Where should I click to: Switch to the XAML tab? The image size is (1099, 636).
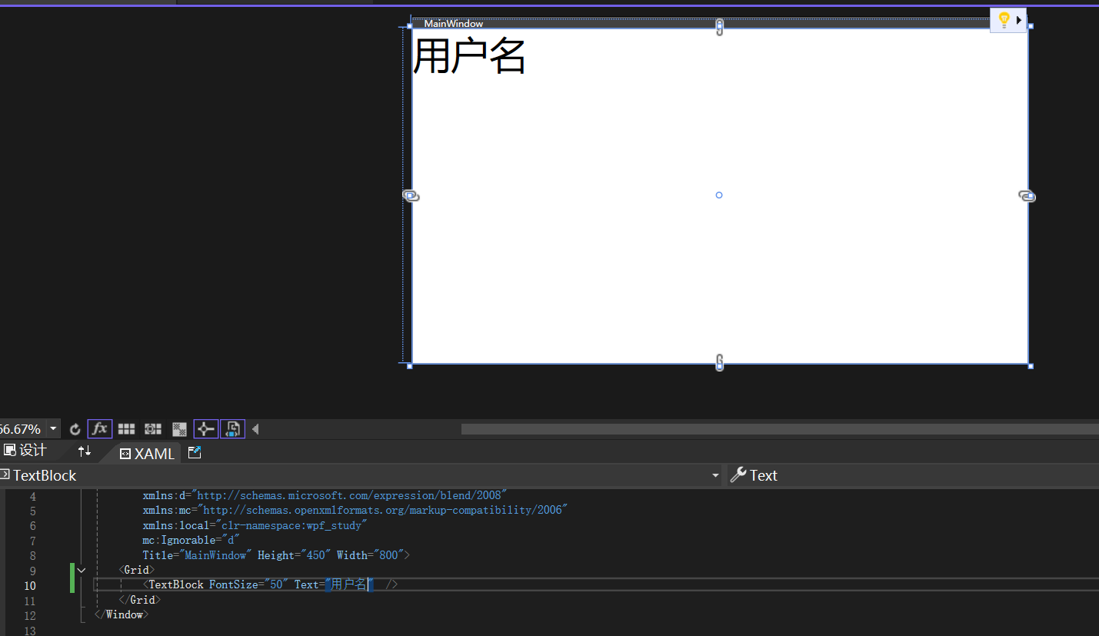point(147,454)
